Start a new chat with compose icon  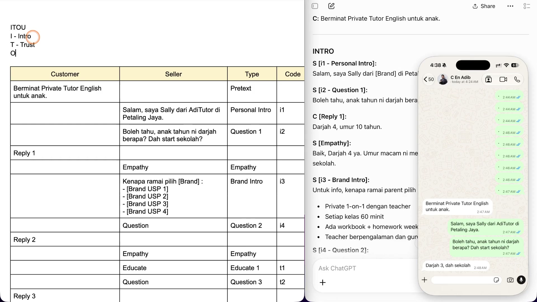click(x=331, y=6)
